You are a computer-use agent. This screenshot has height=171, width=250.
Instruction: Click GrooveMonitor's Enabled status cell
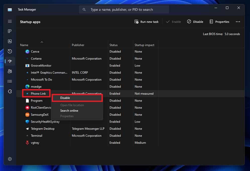click(115, 66)
